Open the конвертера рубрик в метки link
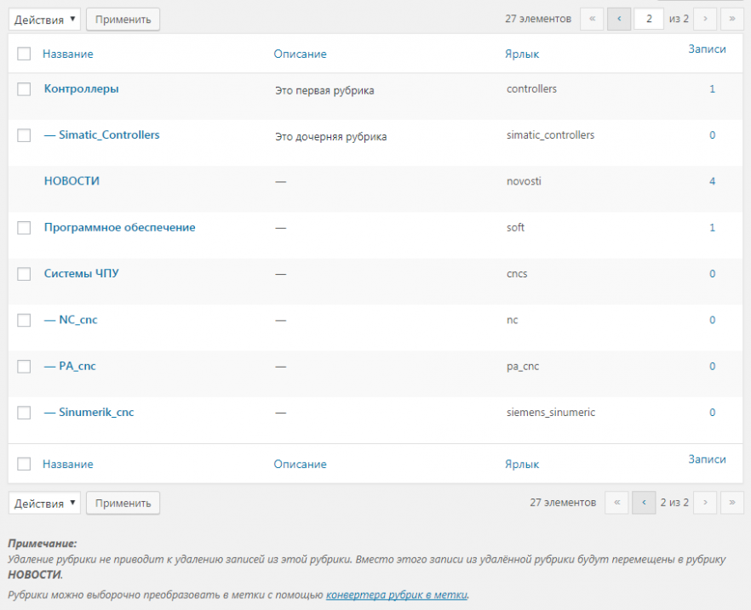Screen dimensions: 751x610 pos(397,595)
